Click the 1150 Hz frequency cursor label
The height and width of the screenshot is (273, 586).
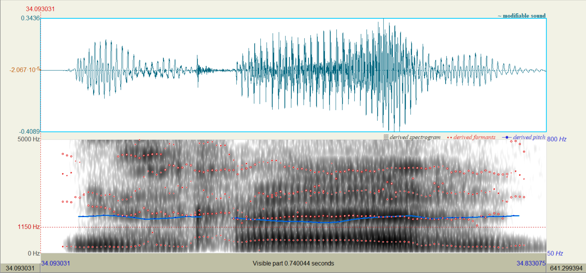(28, 227)
